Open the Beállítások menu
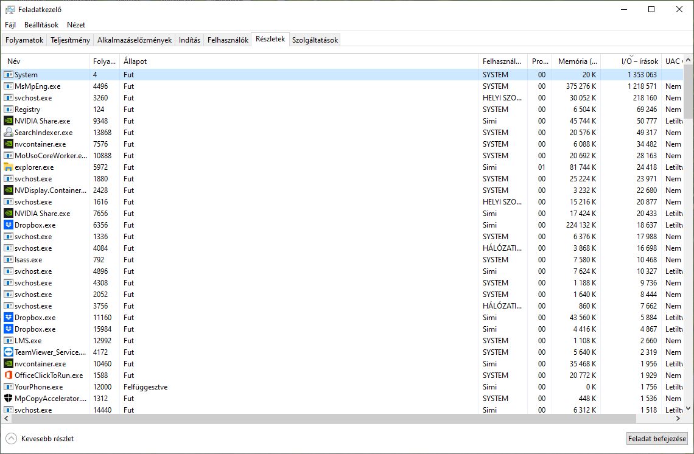The width and height of the screenshot is (694, 454). pos(41,25)
